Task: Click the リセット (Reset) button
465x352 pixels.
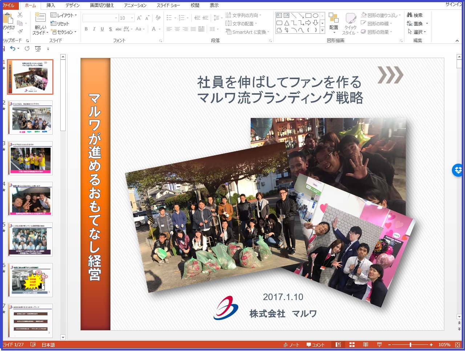Action: point(60,24)
